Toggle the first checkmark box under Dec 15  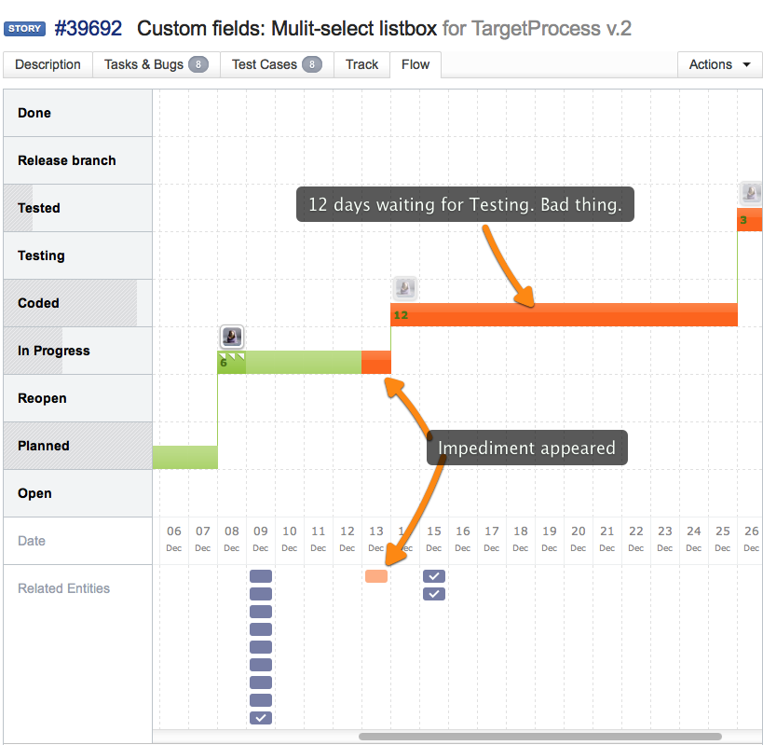click(433, 576)
